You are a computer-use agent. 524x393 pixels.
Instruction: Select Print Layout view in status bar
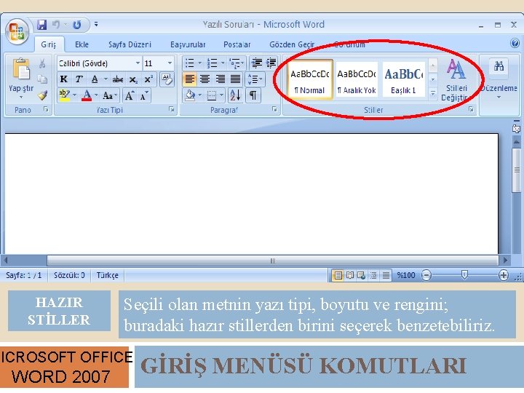point(338,275)
